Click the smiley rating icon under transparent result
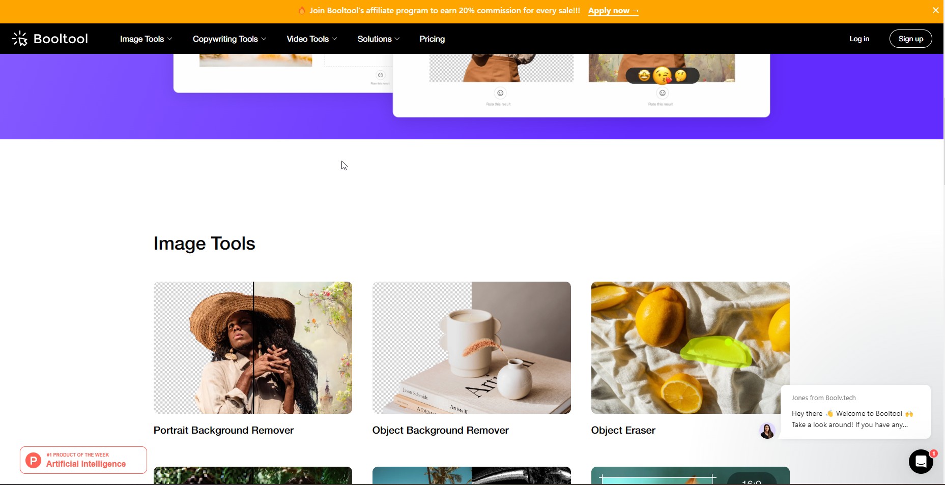 [500, 93]
